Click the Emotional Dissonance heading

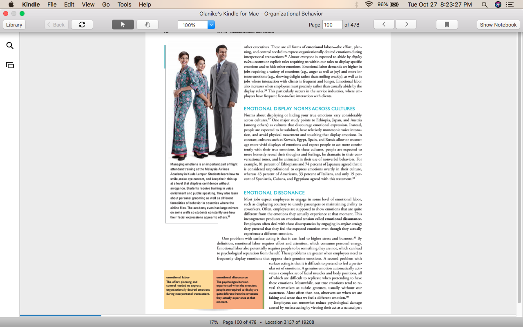coord(274,193)
